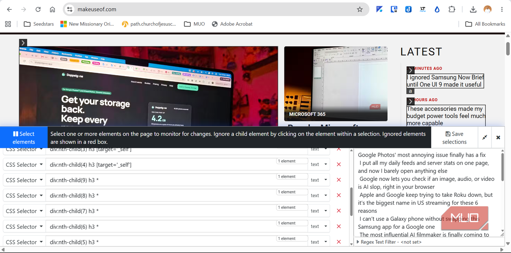Open the MUO bookmark folder

pos(195,24)
